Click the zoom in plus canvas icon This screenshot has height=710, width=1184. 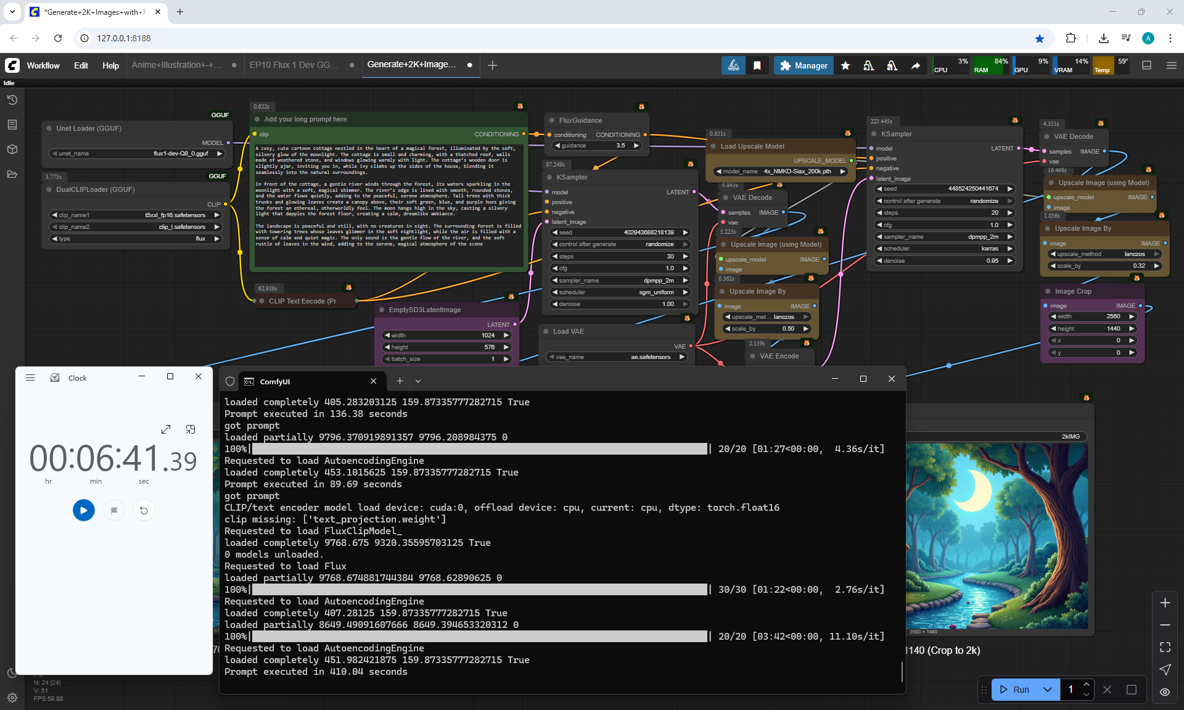1165,603
